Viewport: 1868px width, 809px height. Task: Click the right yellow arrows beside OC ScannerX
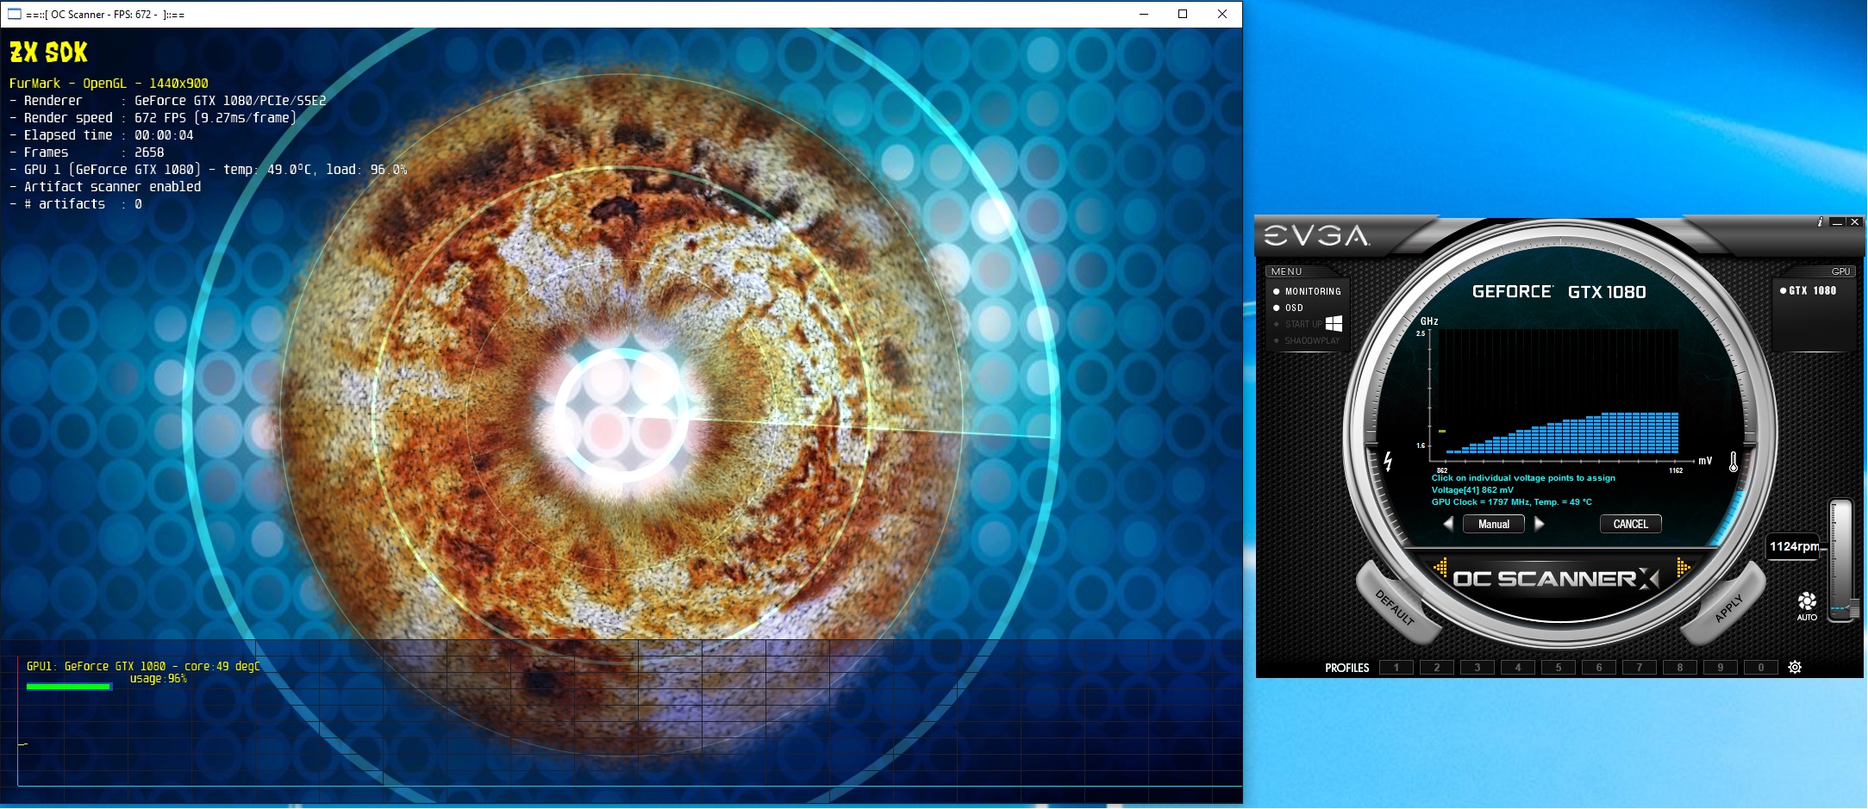[1683, 568]
